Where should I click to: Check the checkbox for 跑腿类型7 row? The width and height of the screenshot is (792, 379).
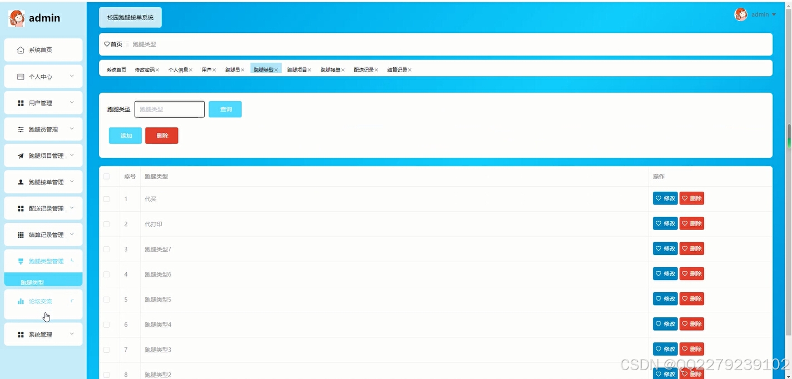107,248
